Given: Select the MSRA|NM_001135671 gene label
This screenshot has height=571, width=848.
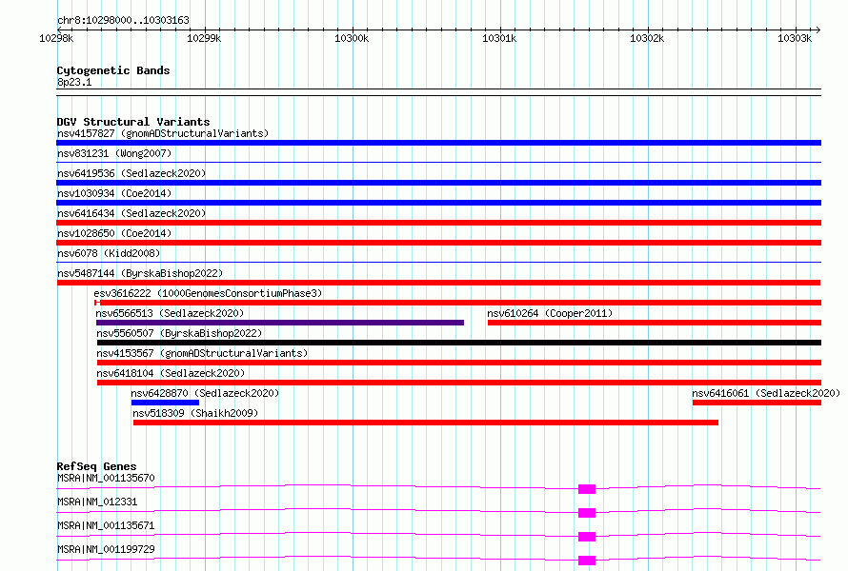Looking at the screenshot, I should coord(106,525).
